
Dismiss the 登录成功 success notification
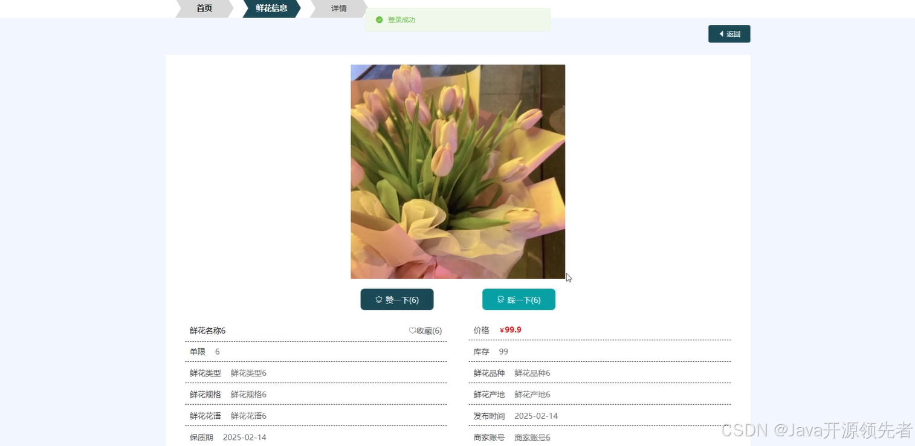click(402, 19)
